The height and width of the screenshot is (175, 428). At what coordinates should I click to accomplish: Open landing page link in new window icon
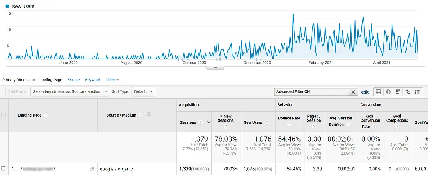(92, 169)
